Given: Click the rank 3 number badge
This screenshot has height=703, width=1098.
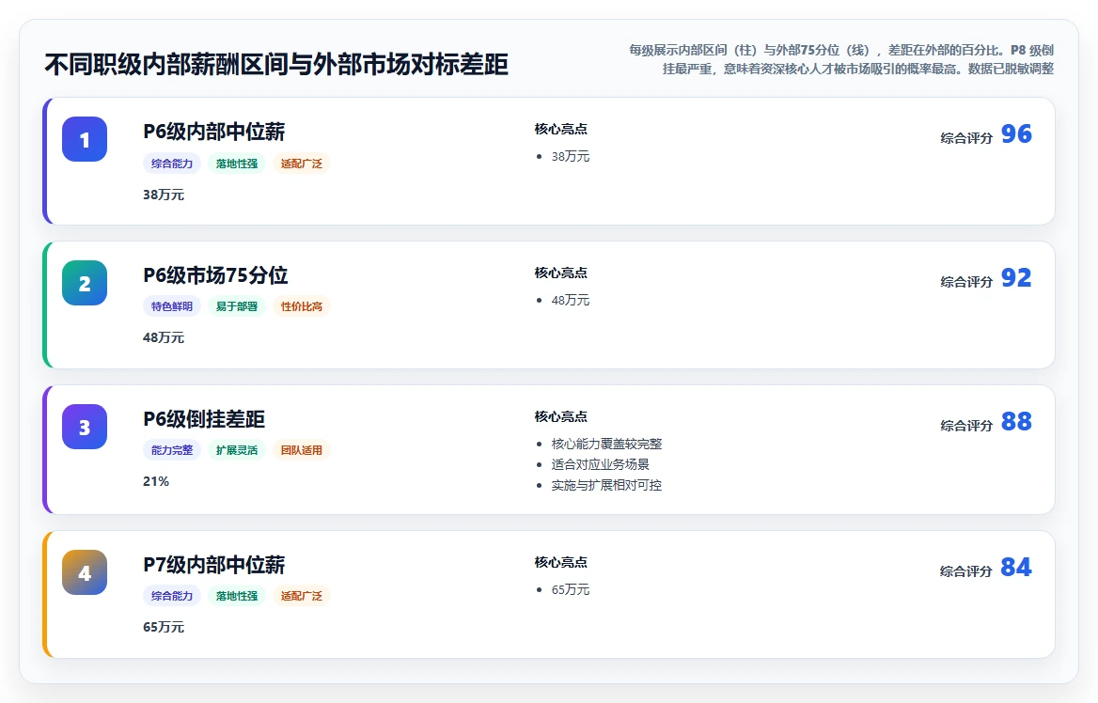Looking at the screenshot, I should tap(85, 427).
